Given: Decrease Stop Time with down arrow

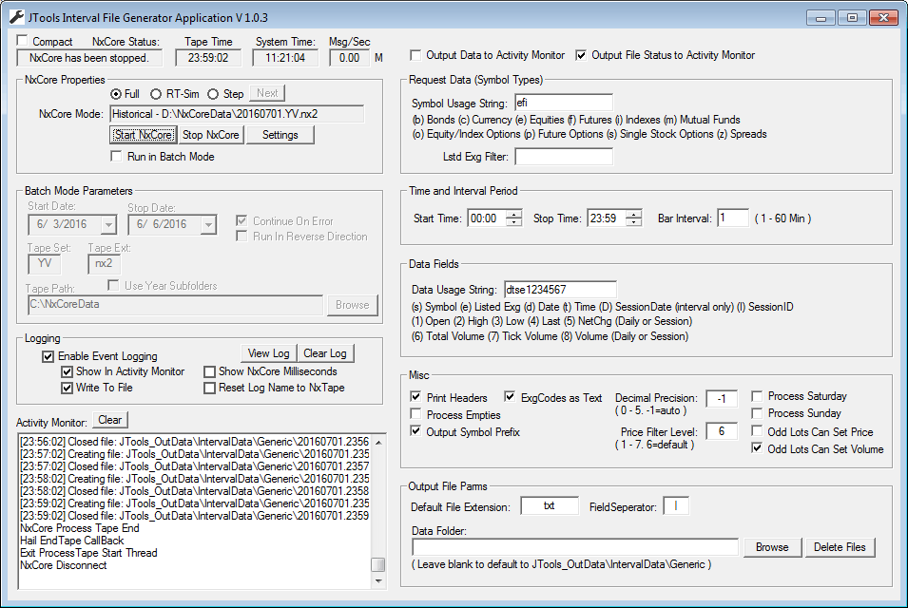Looking at the screenshot, I should click(x=634, y=222).
